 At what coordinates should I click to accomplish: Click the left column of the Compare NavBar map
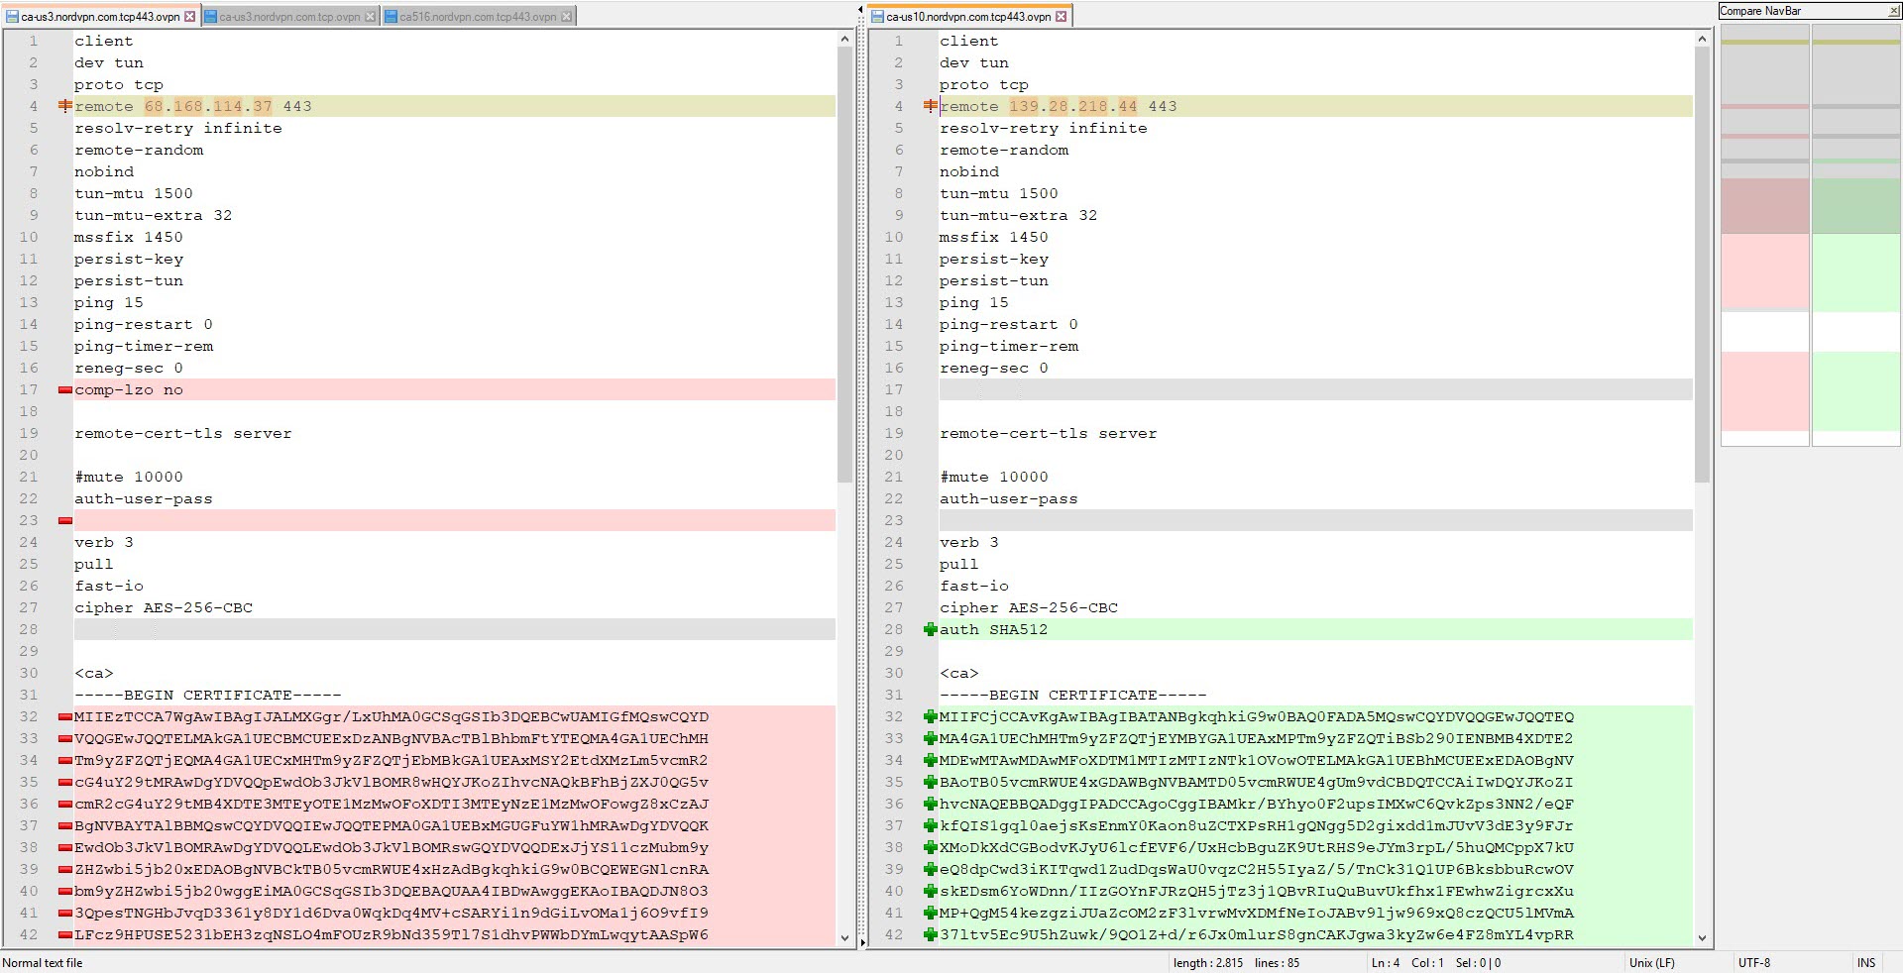[x=1765, y=236]
